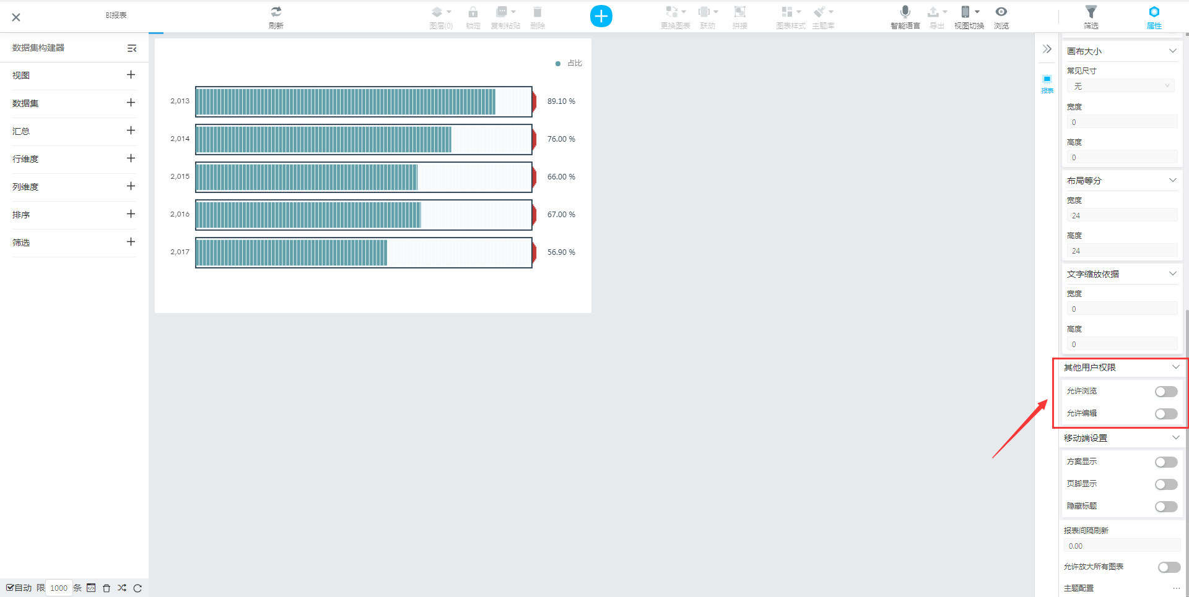This screenshot has width=1189, height=597.
Task: Enable the 允许编辑 toggle
Action: click(1166, 414)
